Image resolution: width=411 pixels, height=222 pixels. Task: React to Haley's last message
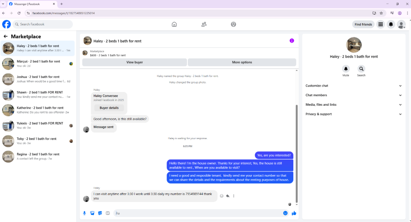222,196
